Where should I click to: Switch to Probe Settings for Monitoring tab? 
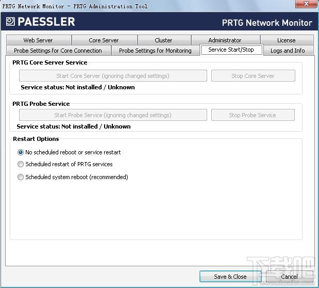tap(155, 51)
